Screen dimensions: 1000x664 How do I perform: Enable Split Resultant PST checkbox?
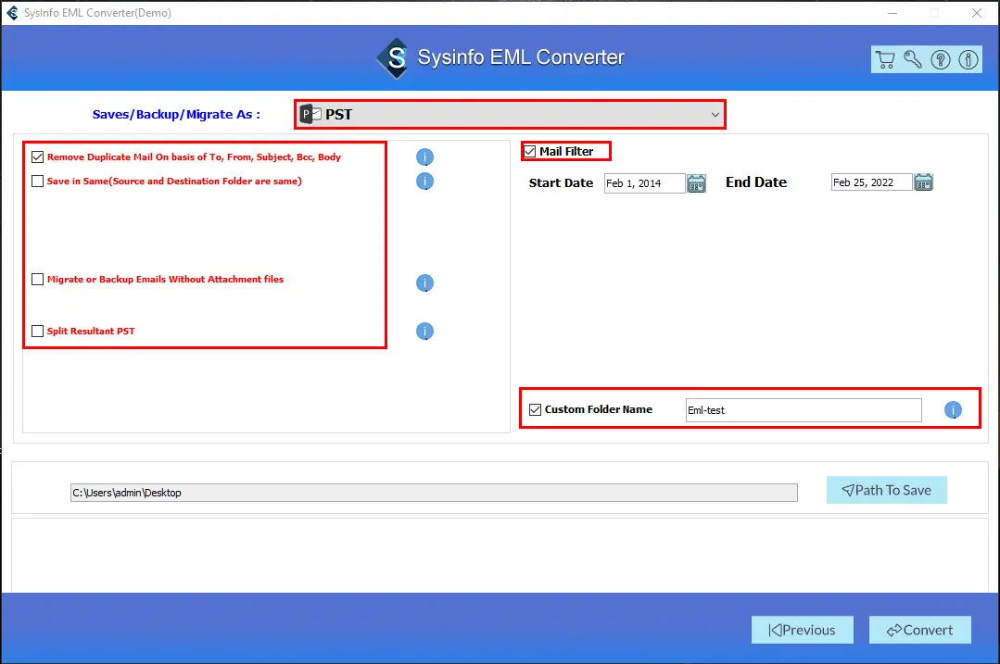click(38, 331)
